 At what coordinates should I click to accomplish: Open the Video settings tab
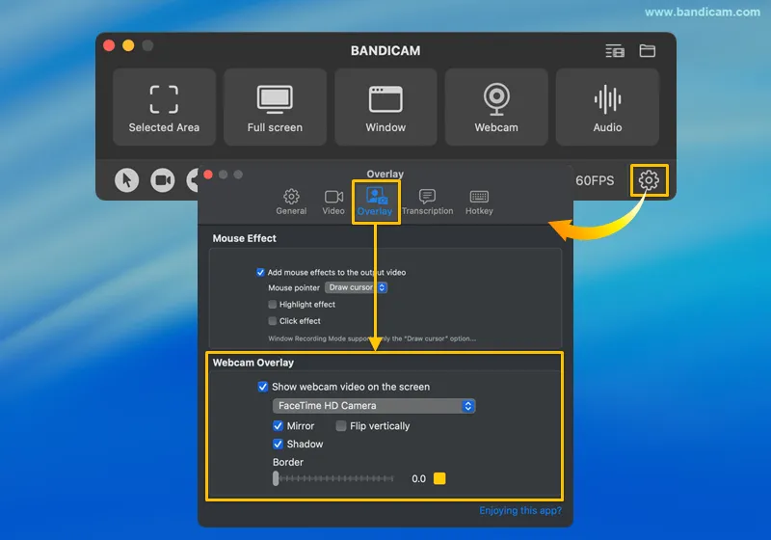pos(333,202)
